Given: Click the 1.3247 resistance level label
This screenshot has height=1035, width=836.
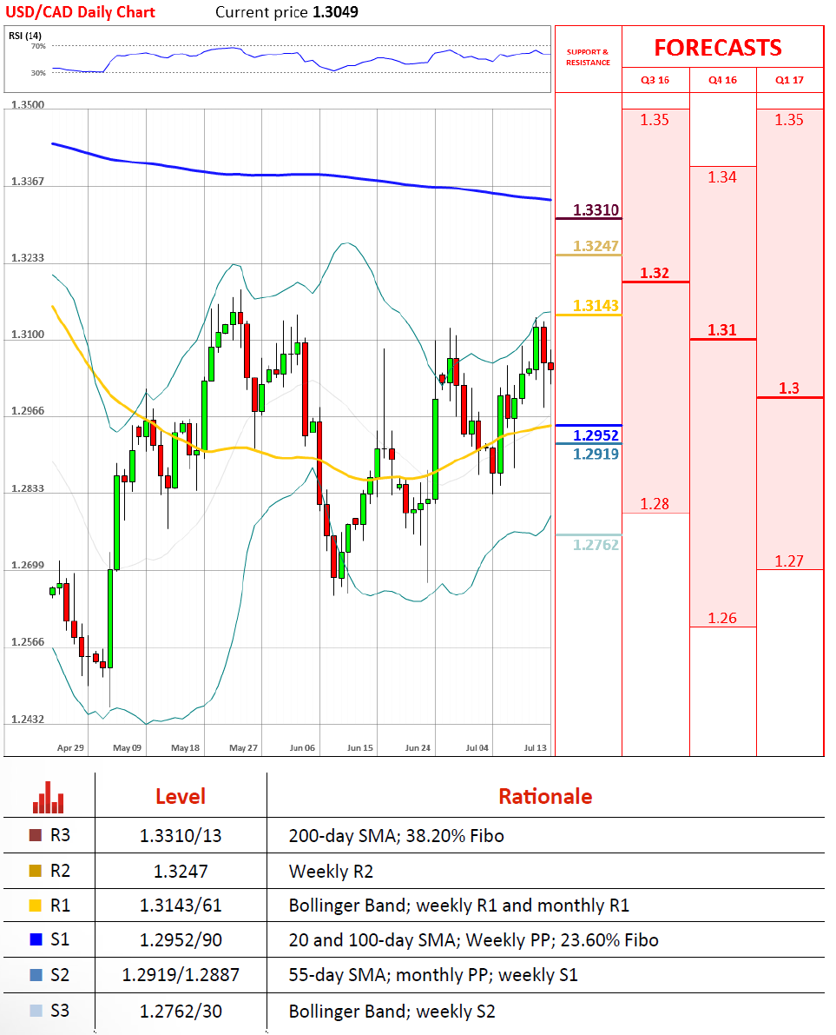Looking at the screenshot, I should pos(596,247).
